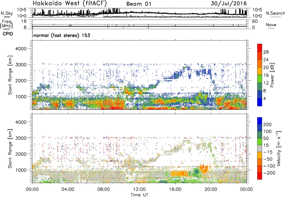Image resolution: width=285 pixels, height=197 pixels.
Task: Click the 'Time UT' axis label
Action: (x=139, y=195)
